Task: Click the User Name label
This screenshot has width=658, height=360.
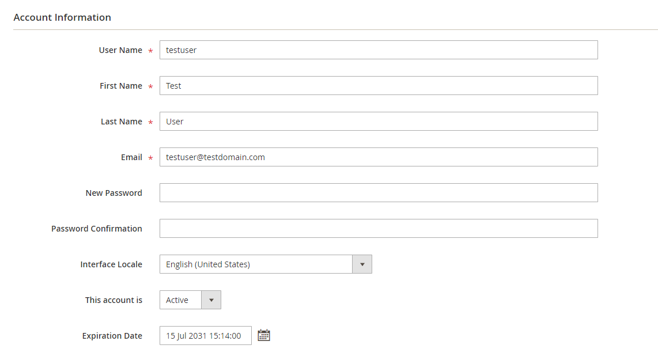Action: point(120,50)
